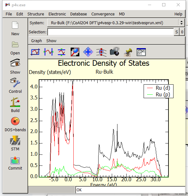Screen dimensions: 188x196
Task: Launch the Build crane tool
Action: click(15, 102)
